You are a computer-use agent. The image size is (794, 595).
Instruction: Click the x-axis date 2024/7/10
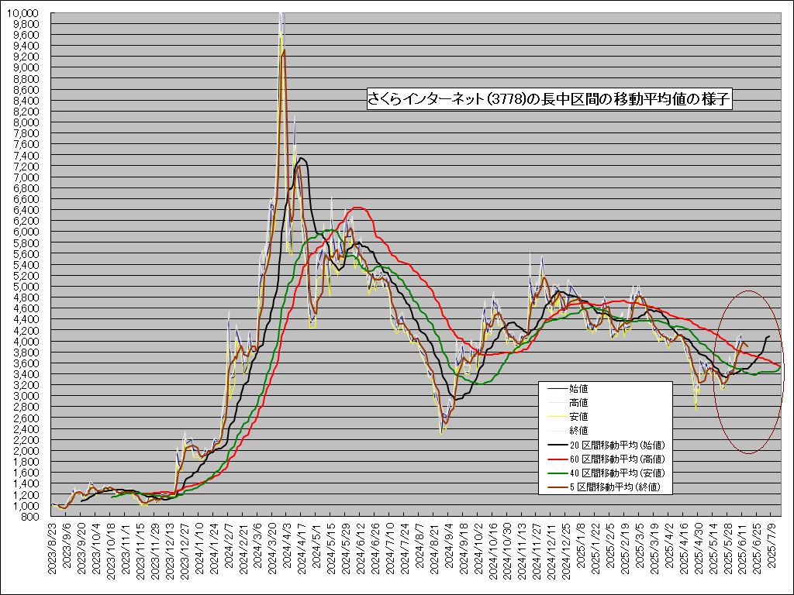[x=390, y=550]
